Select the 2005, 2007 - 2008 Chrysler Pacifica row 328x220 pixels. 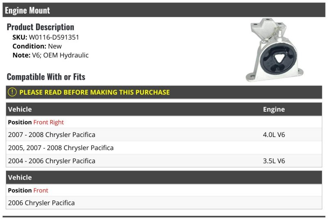[x=164, y=148]
